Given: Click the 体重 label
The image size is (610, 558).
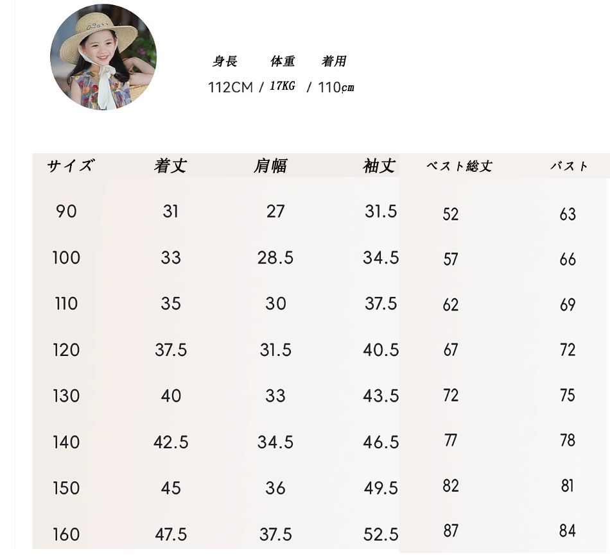Looking at the screenshot, I should tap(283, 61).
